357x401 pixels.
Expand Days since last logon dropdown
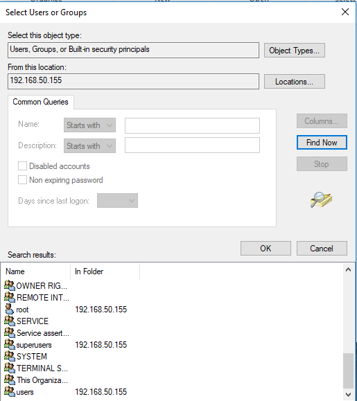click(x=117, y=201)
